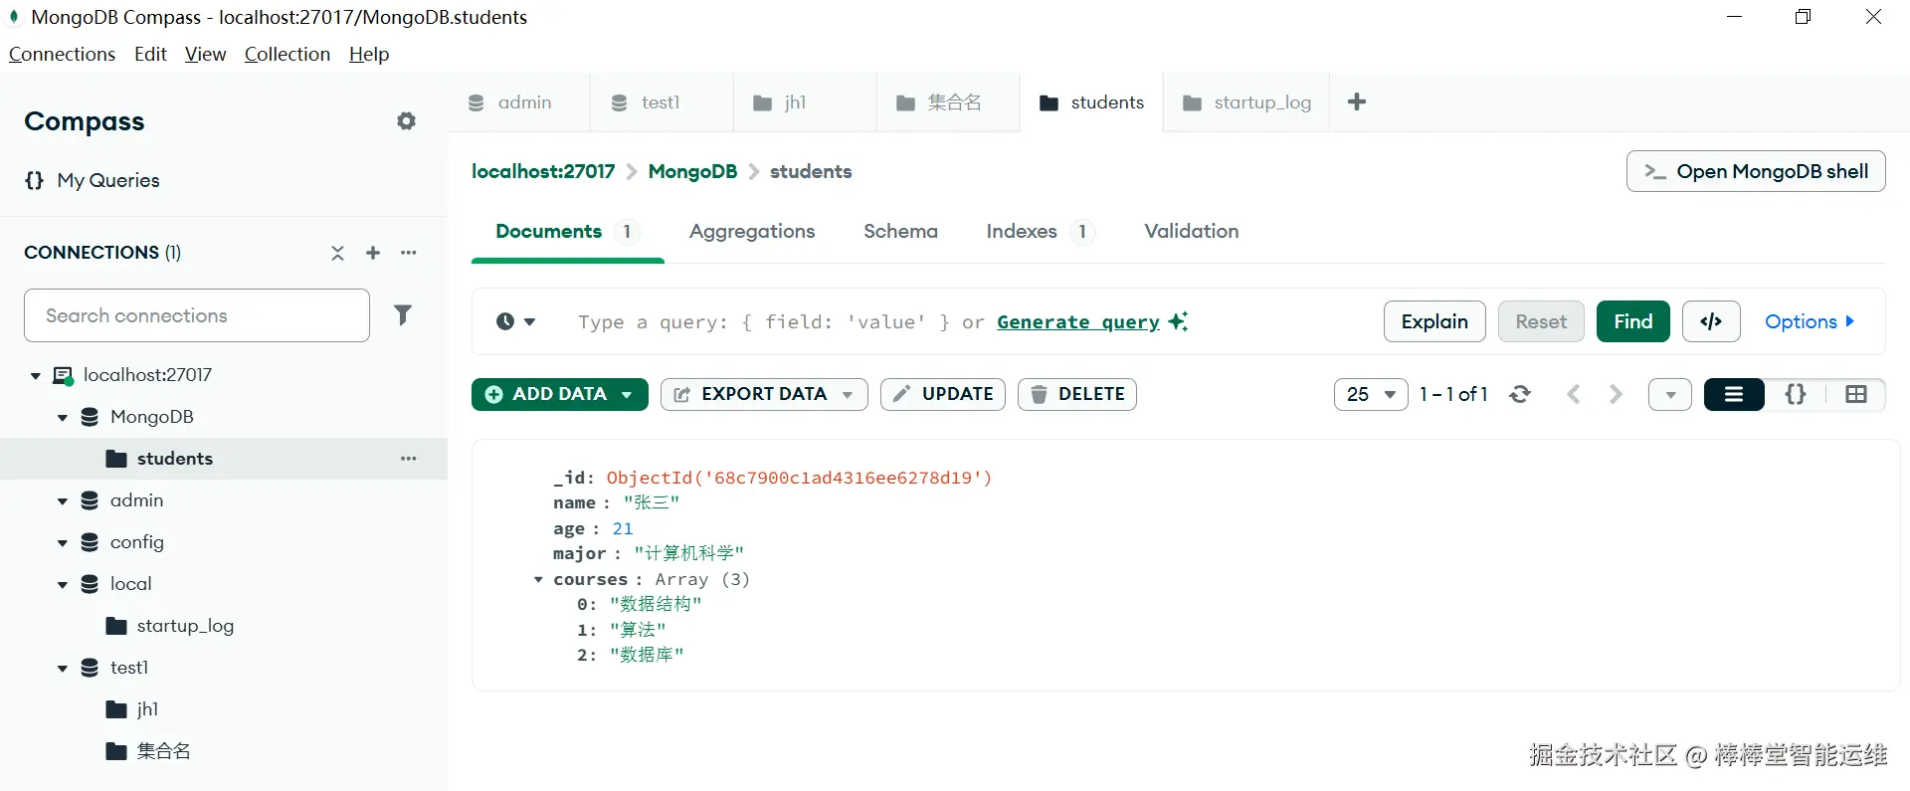The width and height of the screenshot is (1910, 791).
Task: Open students collection ellipsis menu
Action: tap(409, 459)
